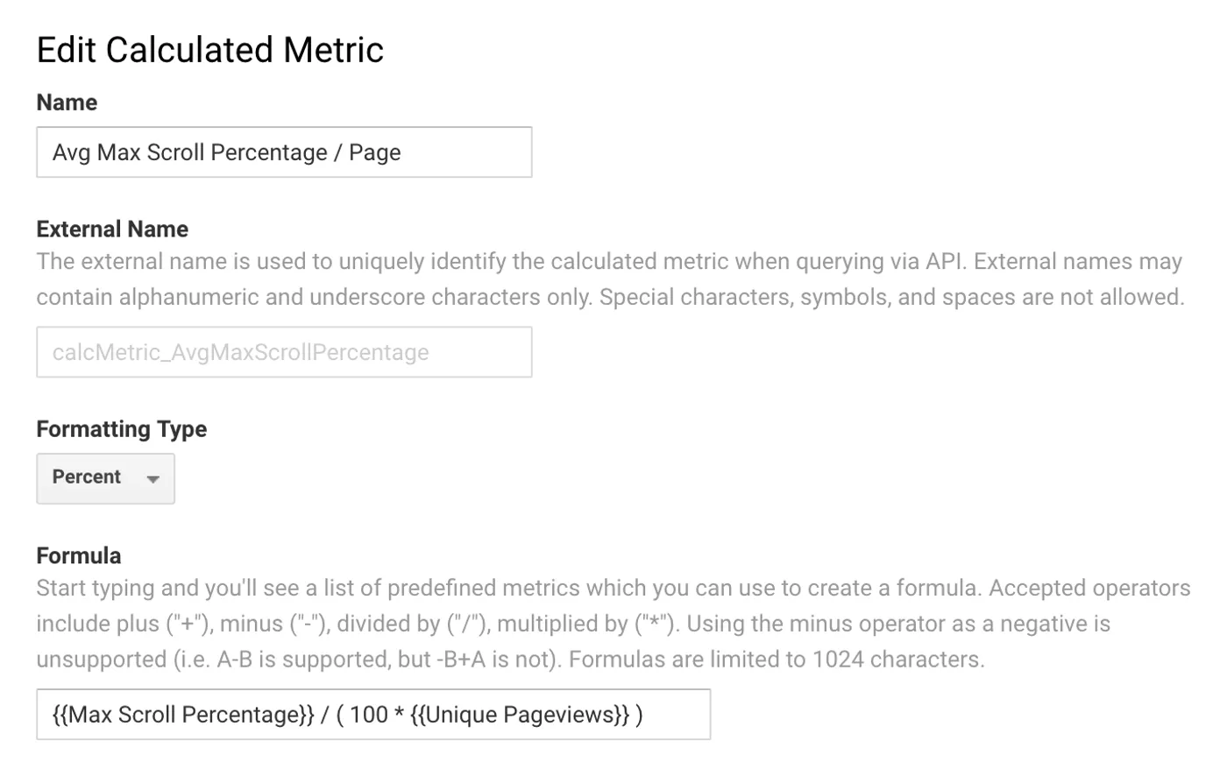Place cursor on "{{Max Scroll Percentage}}" in formula
Screen dimensions: 1227x776
[x=182, y=715]
